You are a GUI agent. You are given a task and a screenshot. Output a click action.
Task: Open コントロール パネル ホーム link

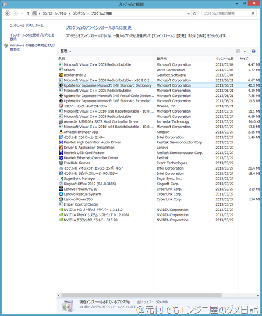point(27,25)
